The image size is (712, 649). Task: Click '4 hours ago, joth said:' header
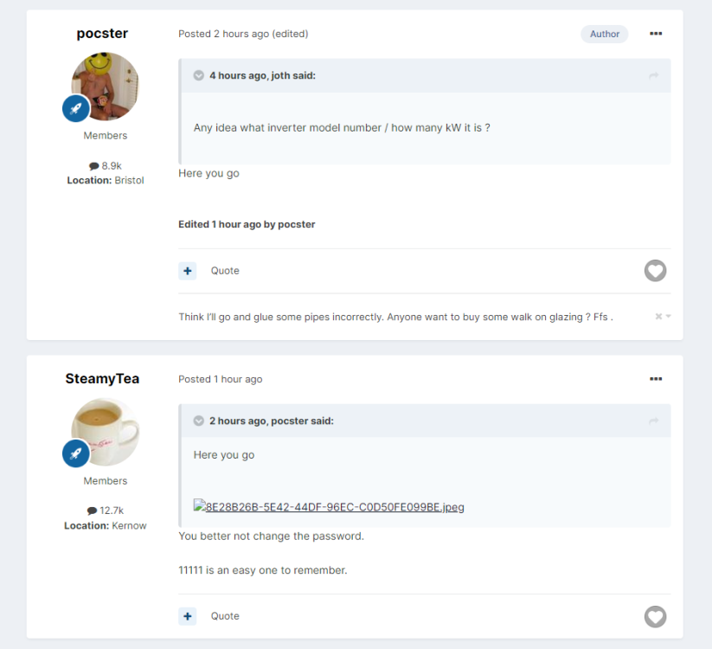pyautogui.click(x=262, y=75)
